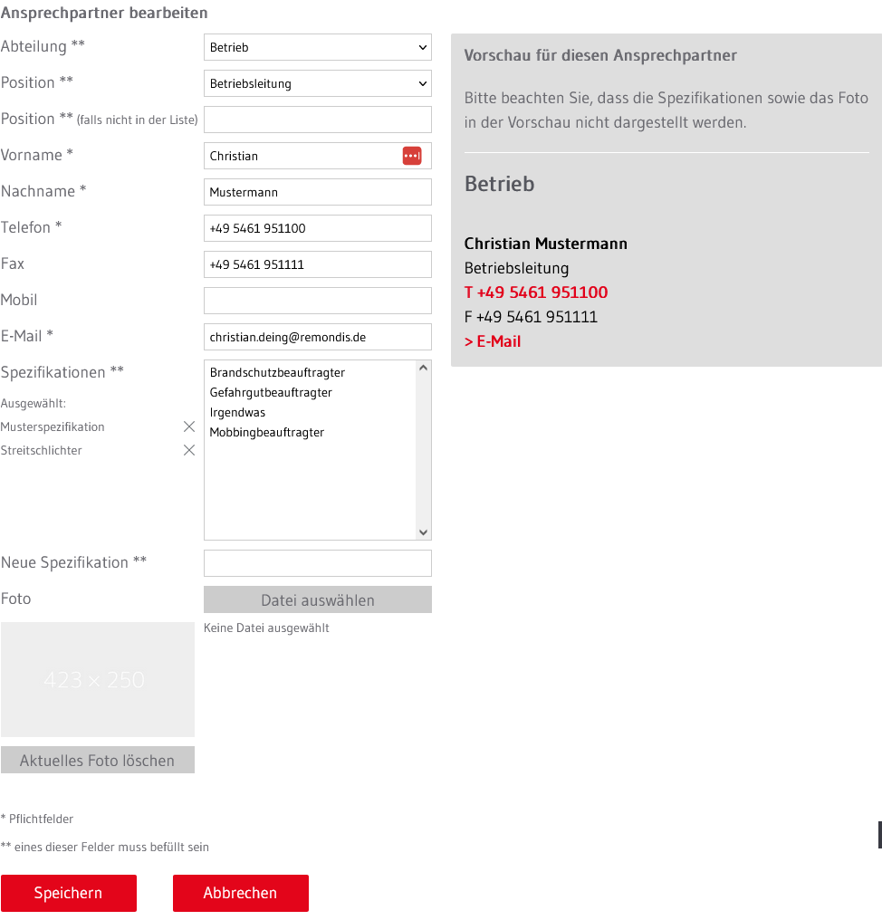
Task: Click Aktuelles Foto löschen button
Action: [x=98, y=760]
